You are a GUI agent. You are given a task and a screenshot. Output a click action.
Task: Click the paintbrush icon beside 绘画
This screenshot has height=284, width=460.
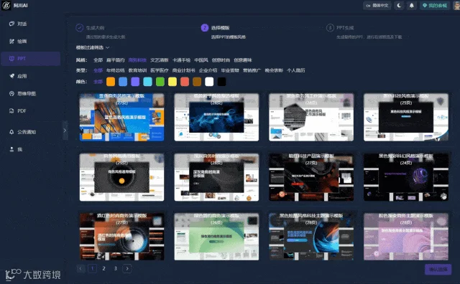click(x=11, y=42)
